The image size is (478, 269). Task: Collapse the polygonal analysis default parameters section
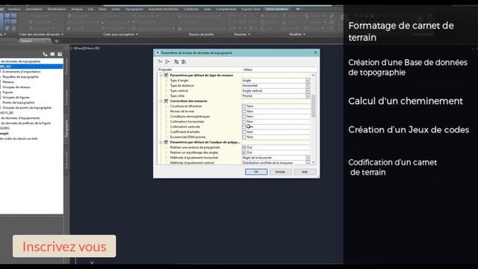[161, 142]
